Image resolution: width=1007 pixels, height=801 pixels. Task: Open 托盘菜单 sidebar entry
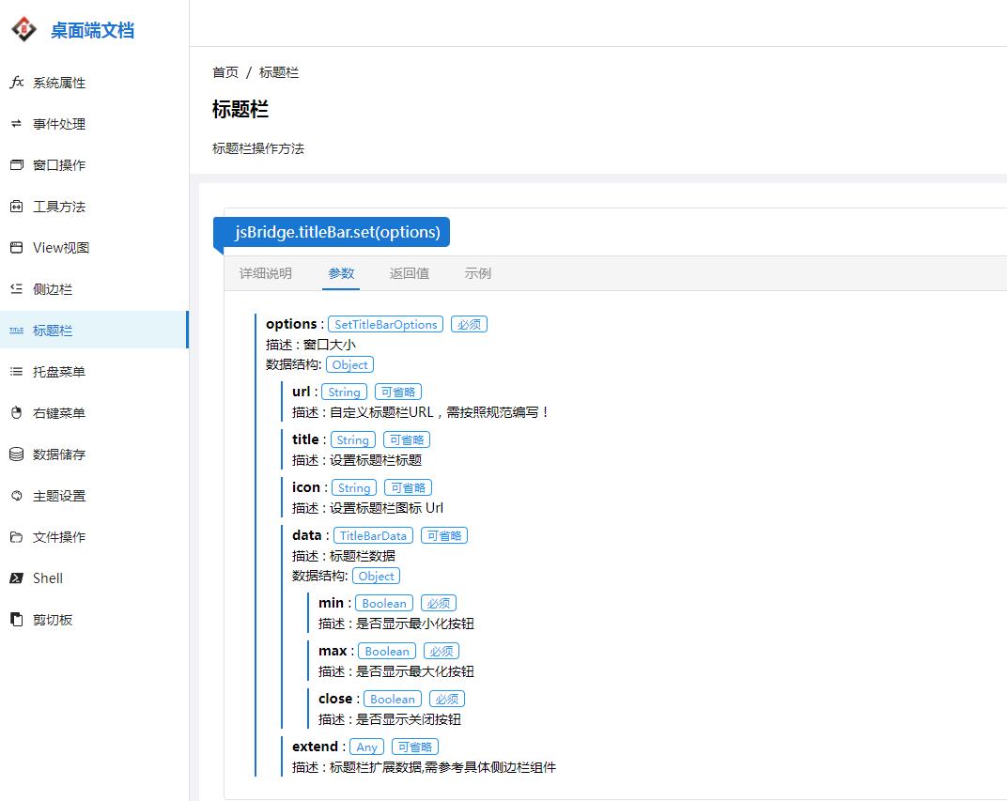(94, 372)
